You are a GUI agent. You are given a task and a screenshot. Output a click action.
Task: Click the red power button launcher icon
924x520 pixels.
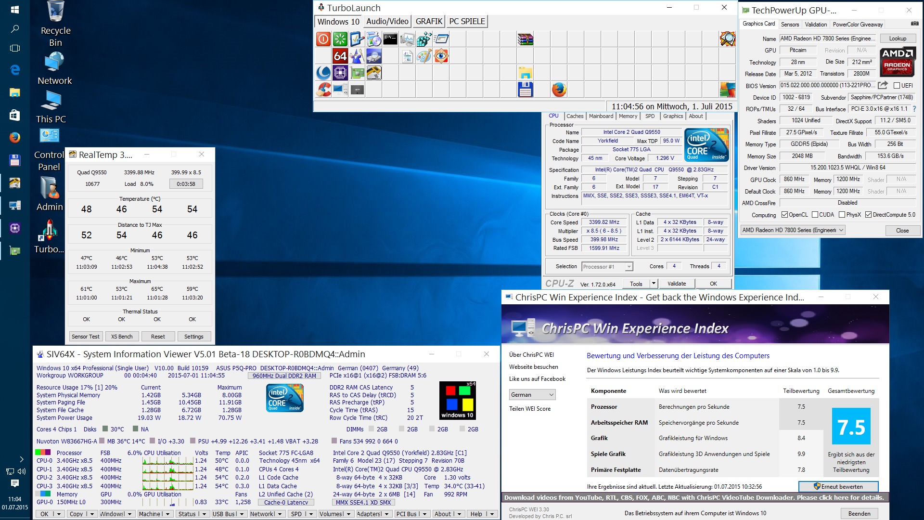tap(323, 39)
